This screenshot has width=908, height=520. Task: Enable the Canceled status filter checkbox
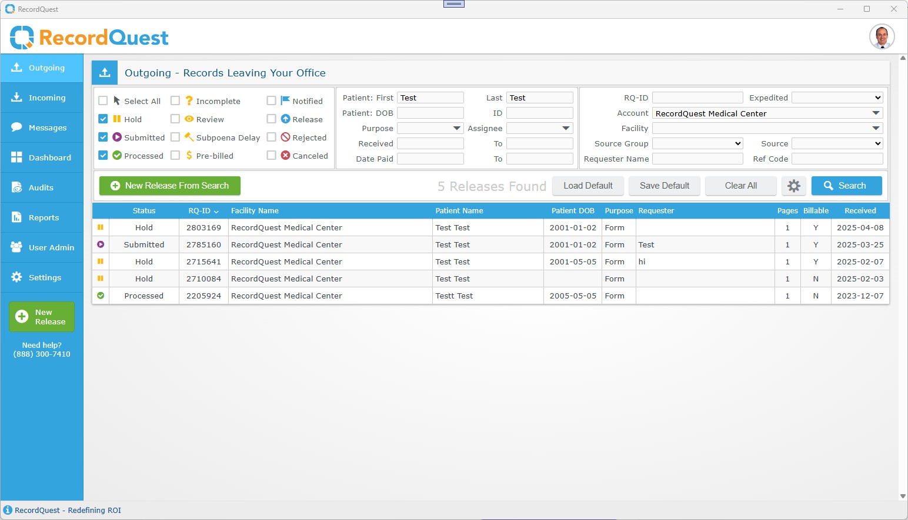click(271, 155)
